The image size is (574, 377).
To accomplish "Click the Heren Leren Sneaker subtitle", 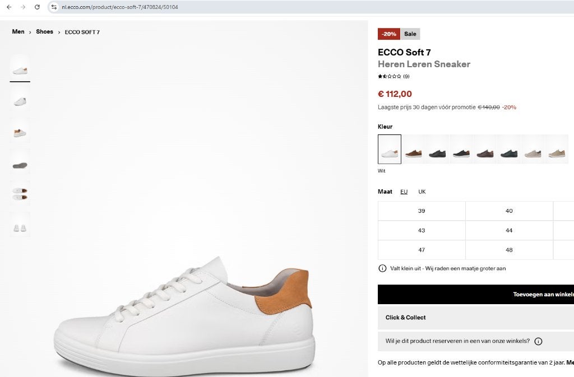I will coord(424,64).
